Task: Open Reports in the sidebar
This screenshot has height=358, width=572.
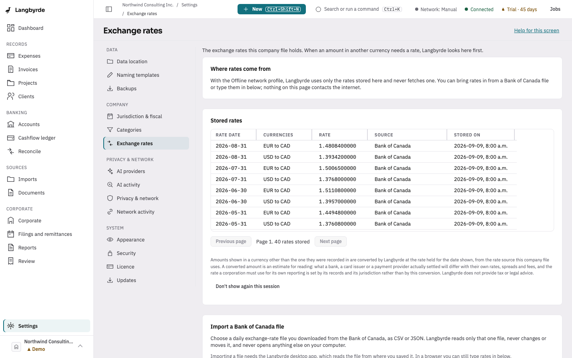Action: (x=46, y=248)
